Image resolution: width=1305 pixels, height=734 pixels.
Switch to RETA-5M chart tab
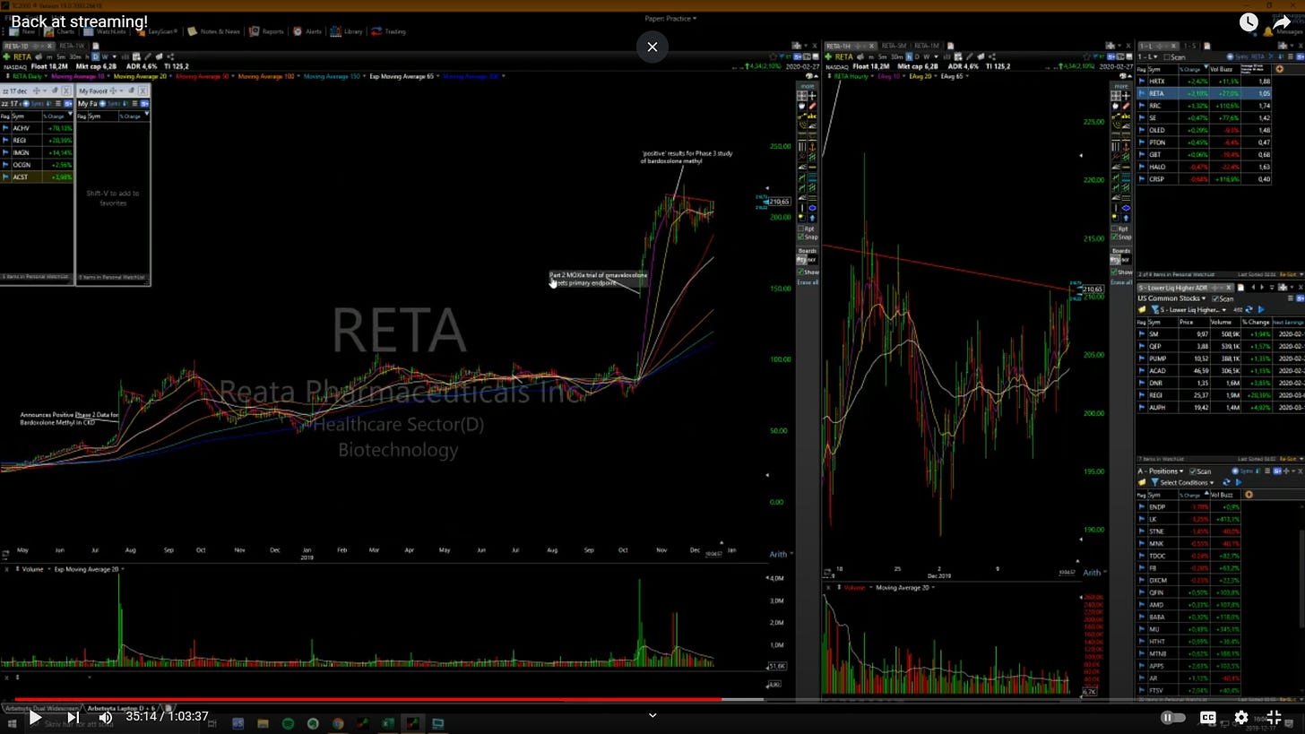(894, 46)
